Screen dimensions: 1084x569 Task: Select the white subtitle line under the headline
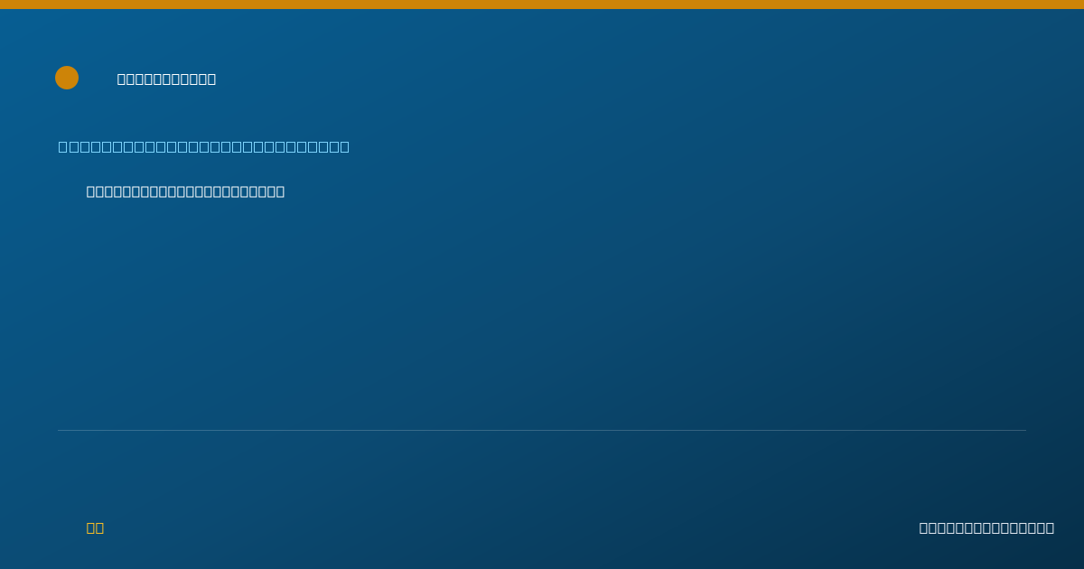pos(185,191)
